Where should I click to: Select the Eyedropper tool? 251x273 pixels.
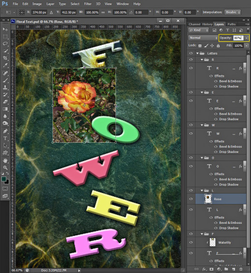[5, 65]
